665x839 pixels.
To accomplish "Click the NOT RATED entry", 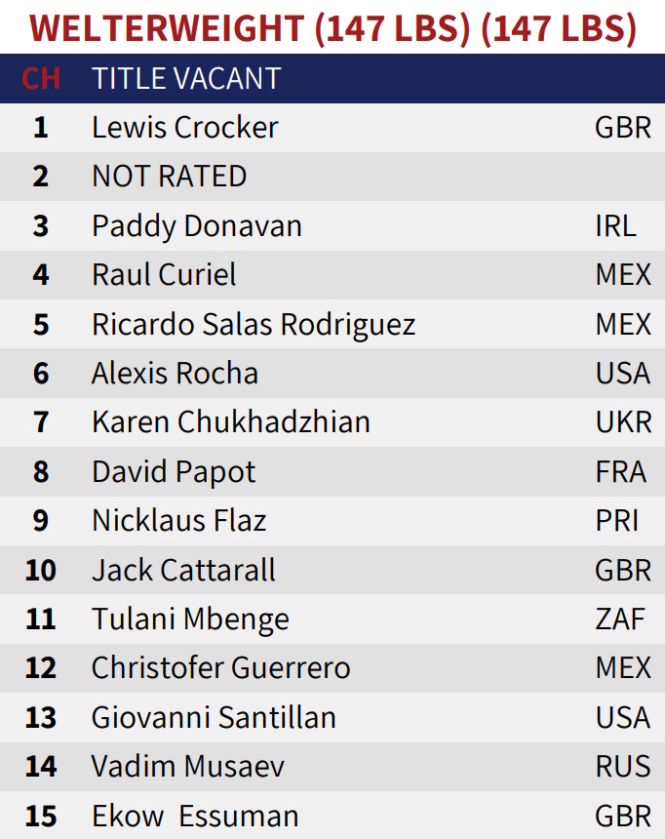I will (x=169, y=177).
